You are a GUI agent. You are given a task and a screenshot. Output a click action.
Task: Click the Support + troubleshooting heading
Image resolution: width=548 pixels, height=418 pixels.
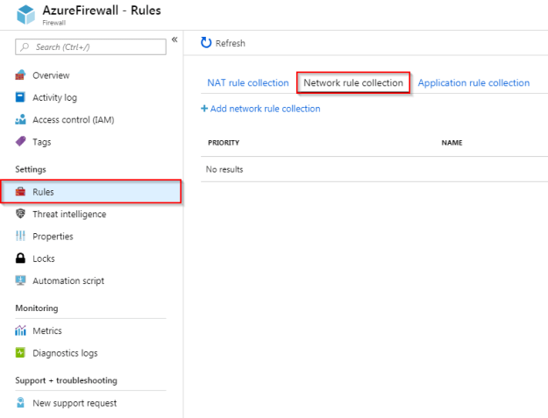pyautogui.click(x=66, y=380)
